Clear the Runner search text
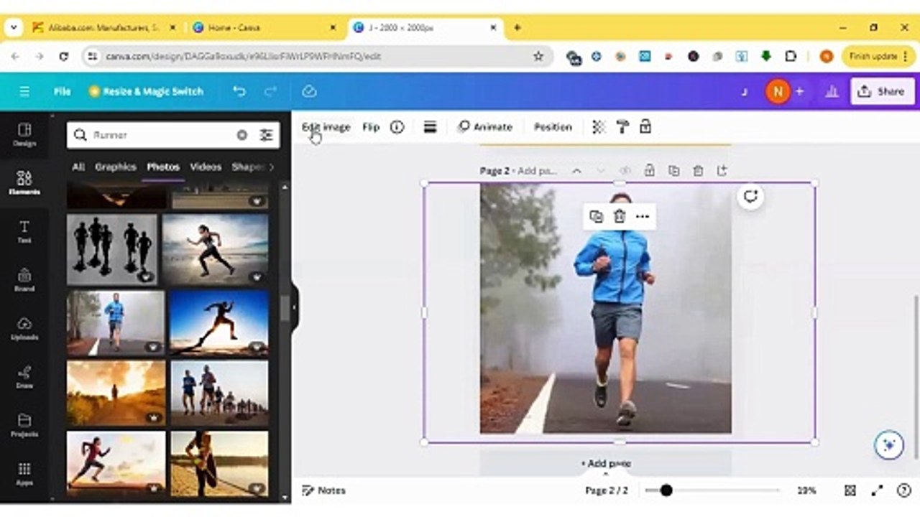The width and height of the screenshot is (920, 517). [x=242, y=135]
